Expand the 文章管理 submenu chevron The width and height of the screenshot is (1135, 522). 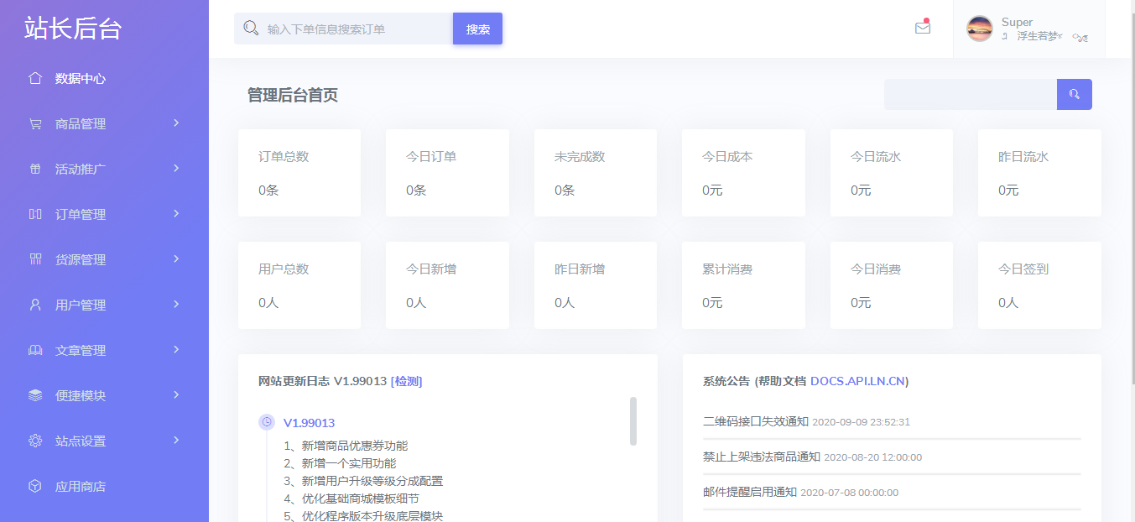click(x=176, y=349)
